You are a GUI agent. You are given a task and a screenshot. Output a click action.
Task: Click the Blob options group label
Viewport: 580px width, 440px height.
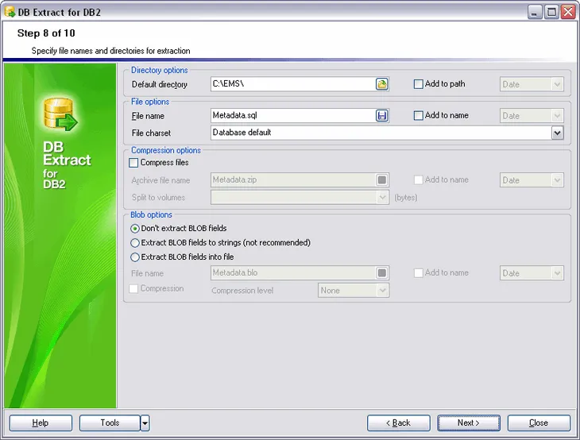pyautogui.click(x=151, y=214)
